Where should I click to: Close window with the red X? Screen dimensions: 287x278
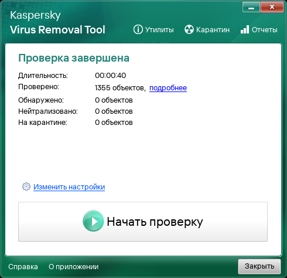(x=272, y=8)
